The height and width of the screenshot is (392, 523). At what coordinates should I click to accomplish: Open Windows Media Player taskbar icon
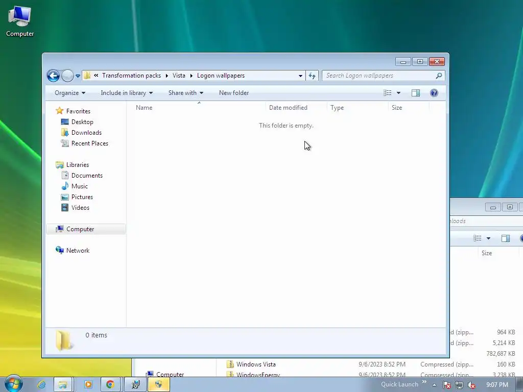pos(88,384)
